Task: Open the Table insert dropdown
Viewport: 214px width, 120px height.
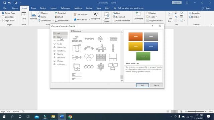Action: coord(24,17)
